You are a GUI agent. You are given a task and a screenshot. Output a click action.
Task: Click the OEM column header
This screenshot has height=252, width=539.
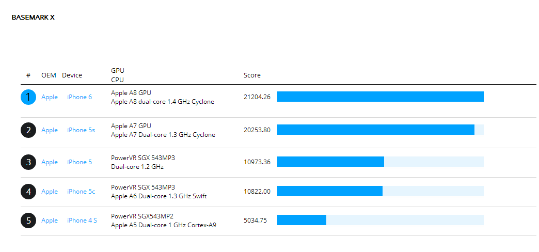(49, 75)
